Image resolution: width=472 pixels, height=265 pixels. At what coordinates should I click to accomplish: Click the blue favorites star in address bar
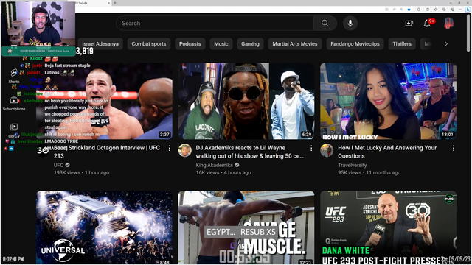409,10
